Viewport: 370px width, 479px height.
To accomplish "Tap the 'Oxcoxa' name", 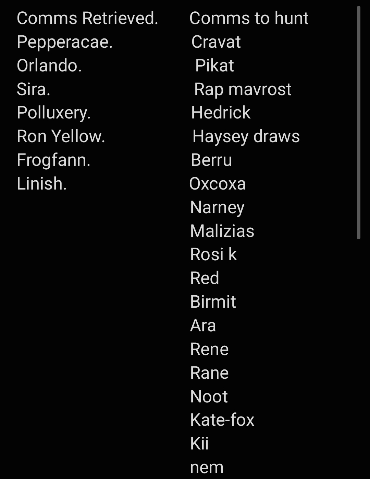I will tap(217, 184).
